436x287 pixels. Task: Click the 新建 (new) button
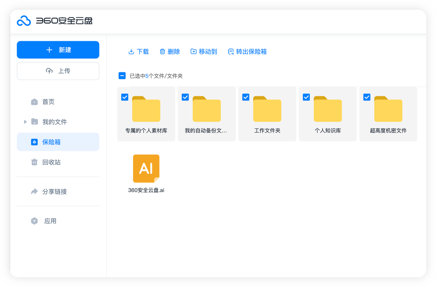[x=58, y=50]
